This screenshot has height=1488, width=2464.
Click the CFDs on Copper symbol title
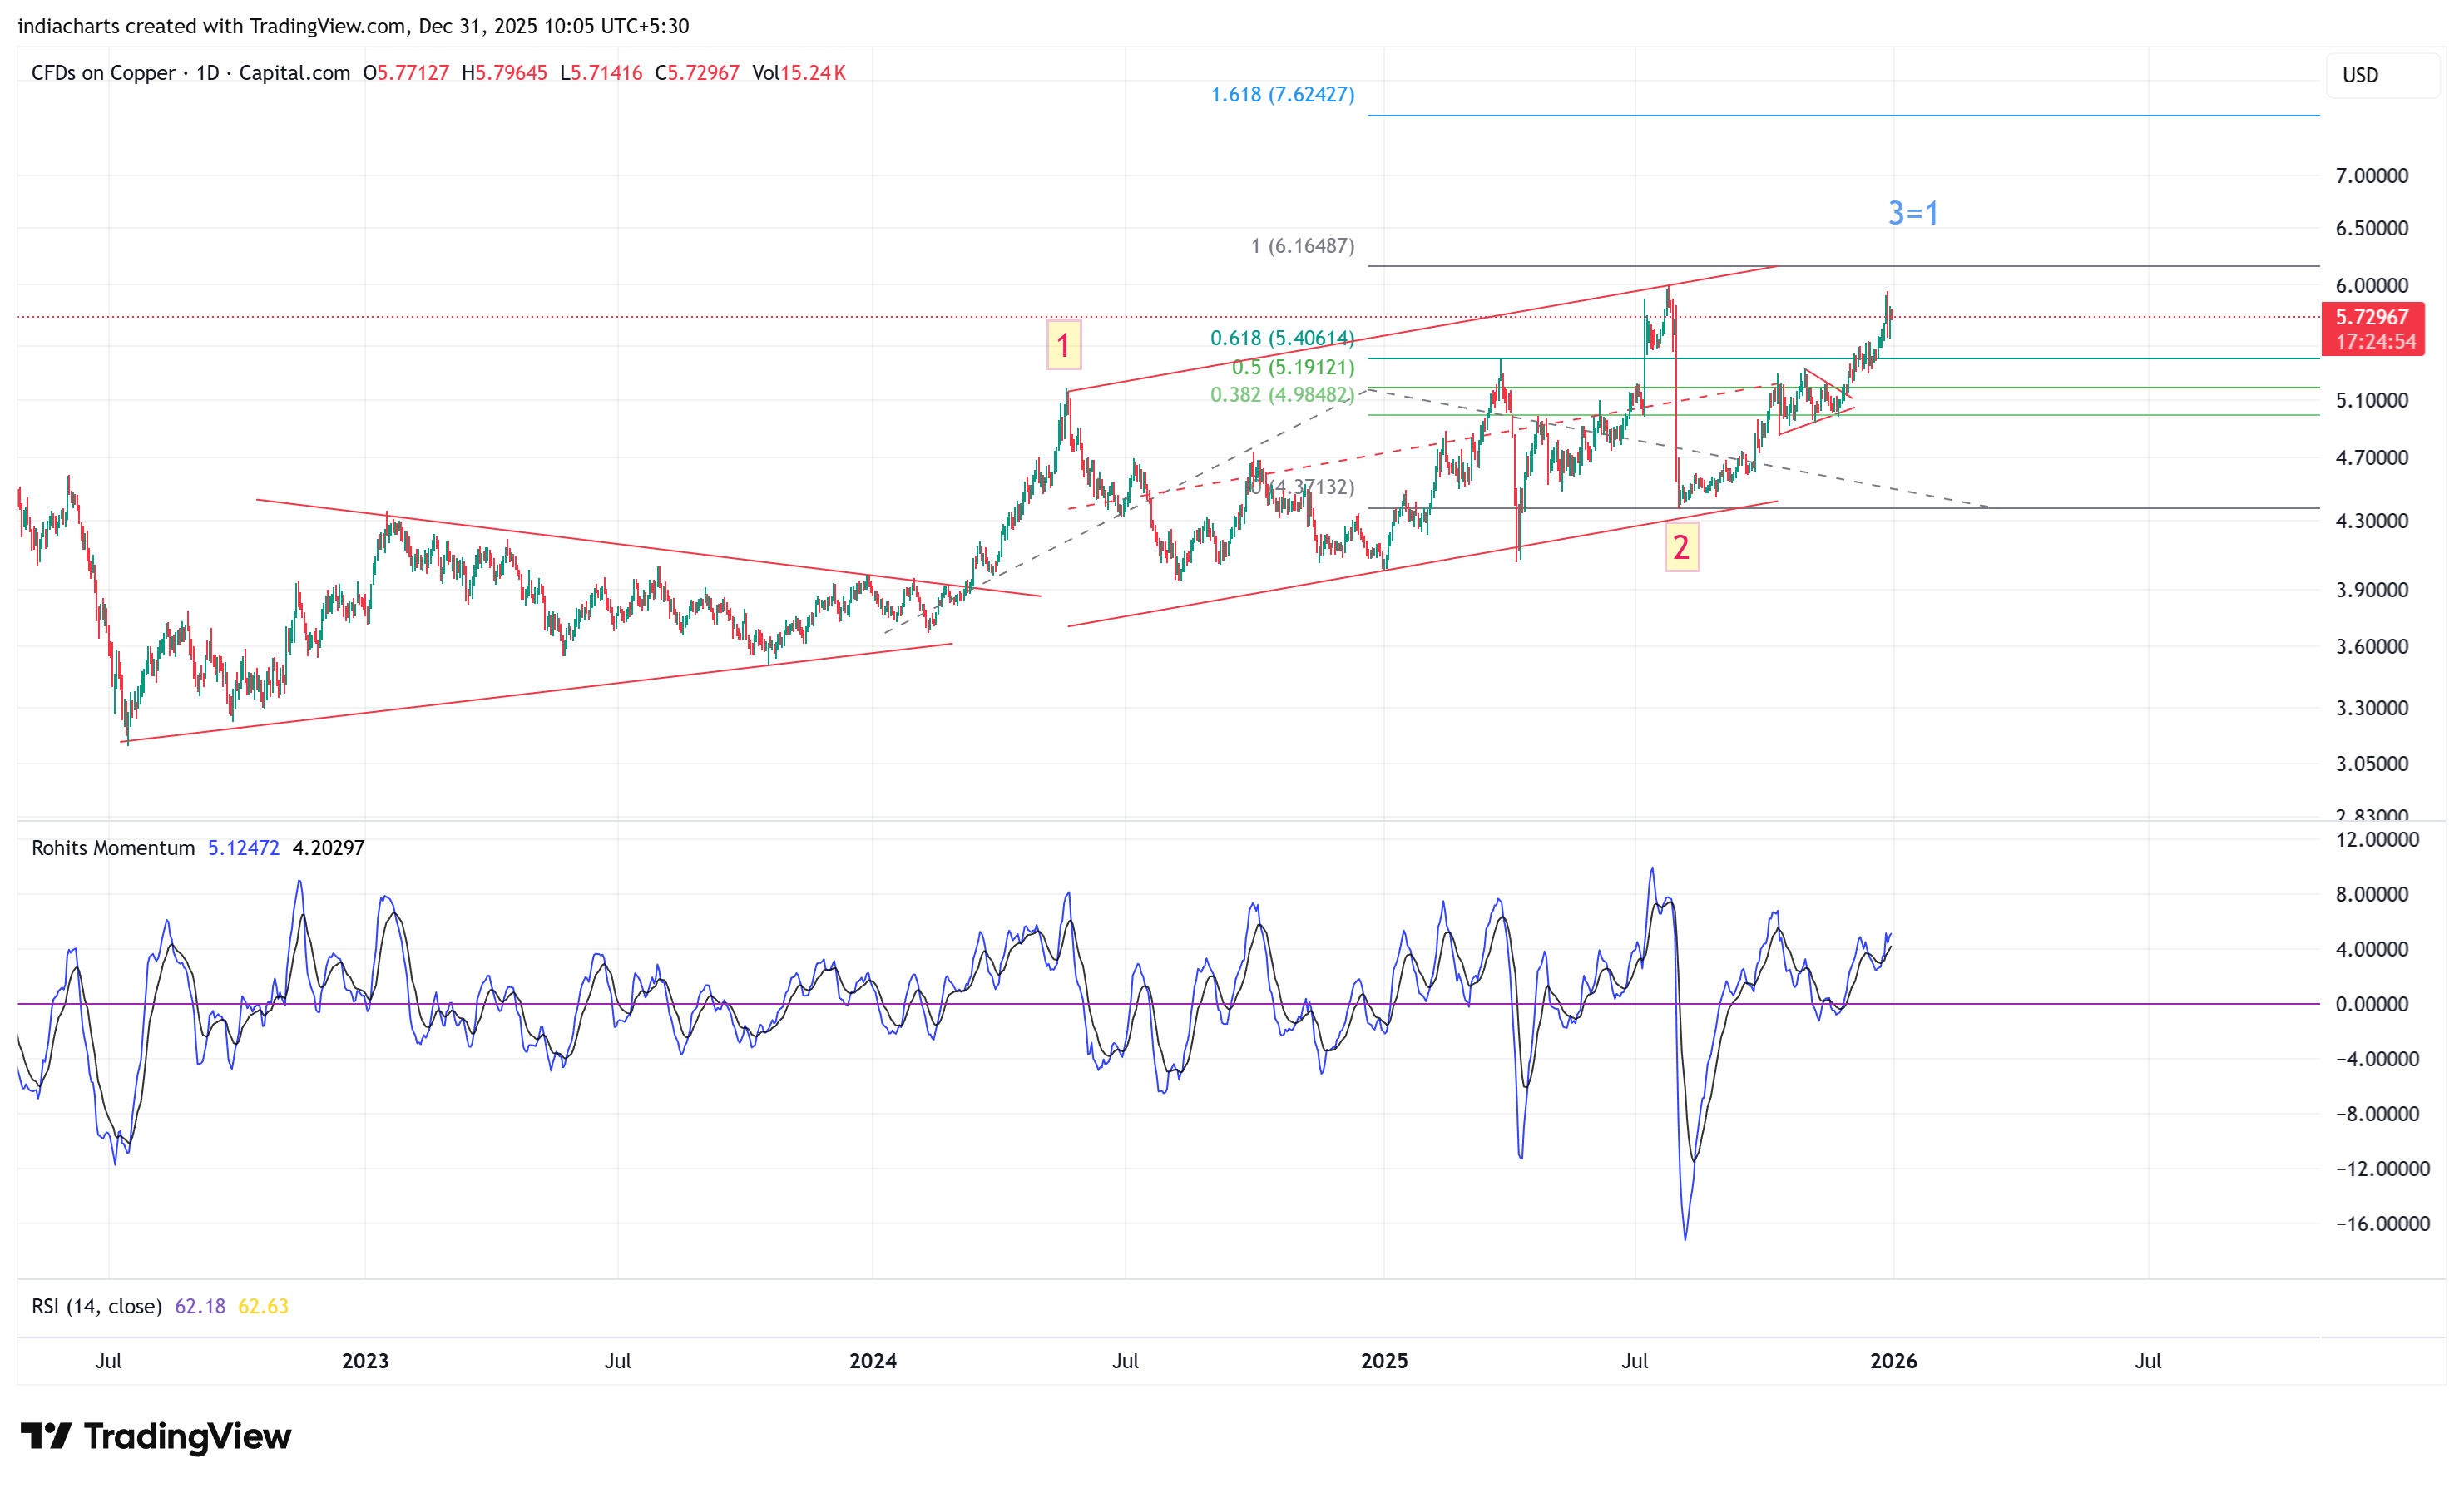tap(103, 73)
